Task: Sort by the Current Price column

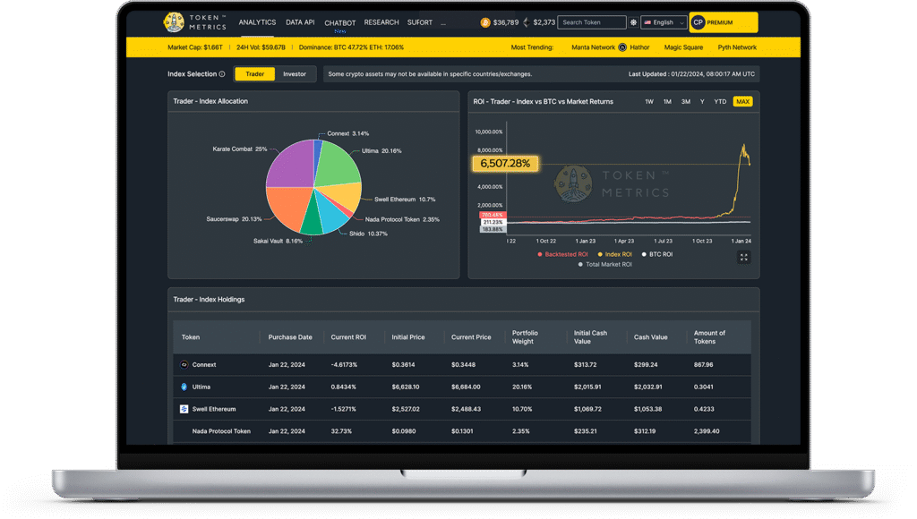Action: pyautogui.click(x=471, y=337)
